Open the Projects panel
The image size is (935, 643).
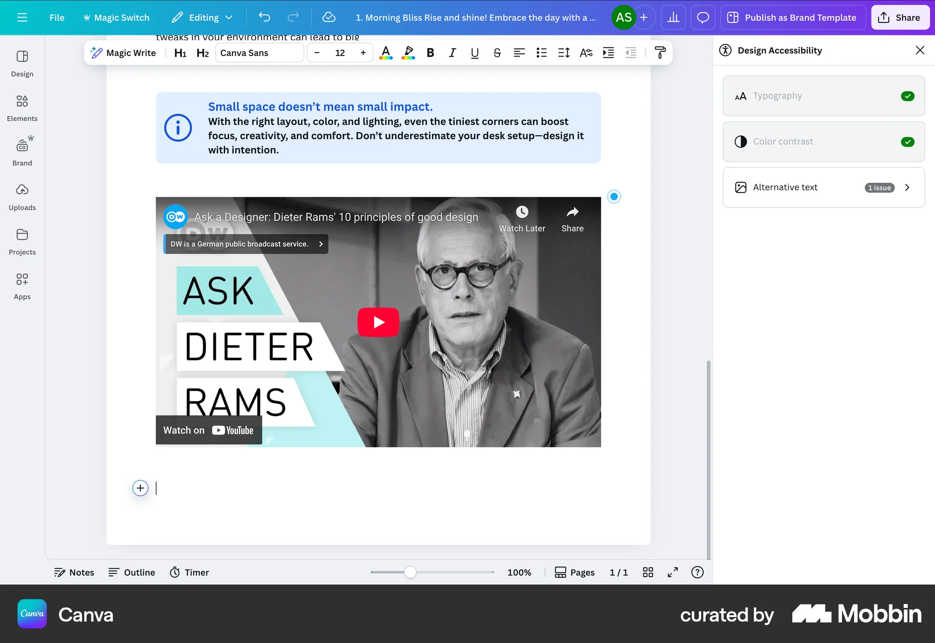click(x=22, y=242)
